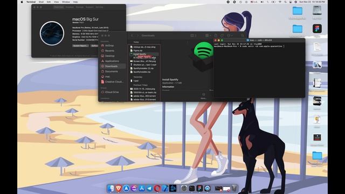Open the Help menu in menu bar
The image size is (345, 194).
point(75,2)
